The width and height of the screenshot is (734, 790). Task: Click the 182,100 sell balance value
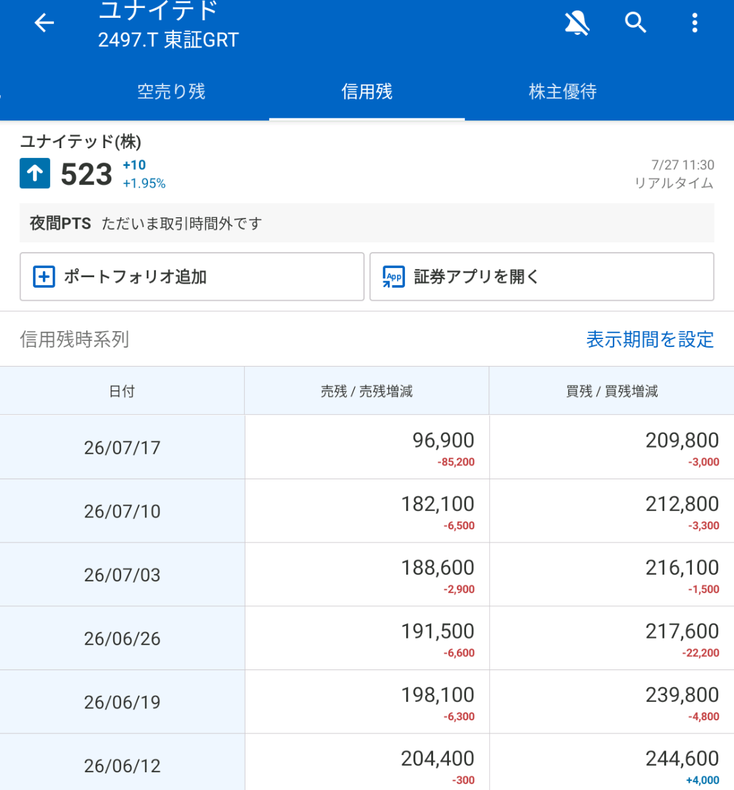pyautogui.click(x=438, y=504)
